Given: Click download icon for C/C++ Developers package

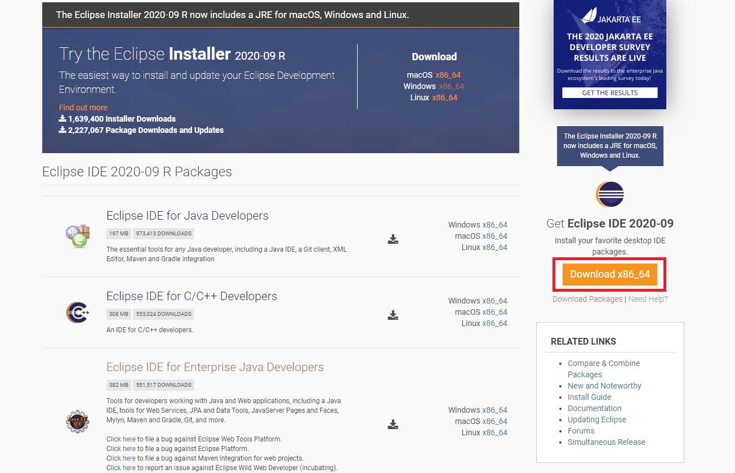Looking at the screenshot, I should pyautogui.click(x=393, y=315).
